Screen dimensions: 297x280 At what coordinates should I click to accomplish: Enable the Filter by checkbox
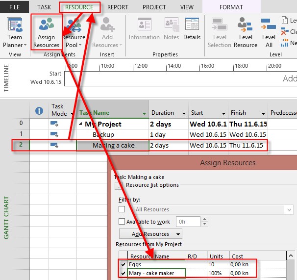click(122, 209)
